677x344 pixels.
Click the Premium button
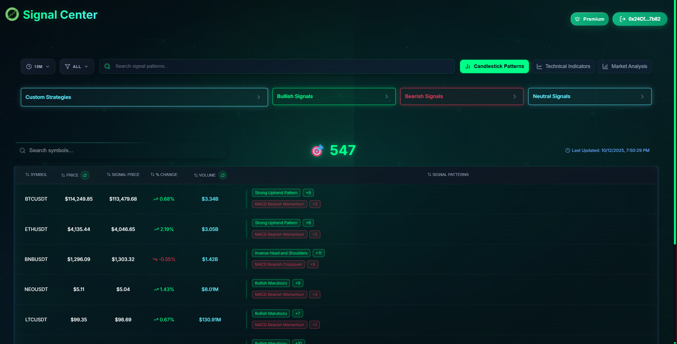tap(589, 19)
